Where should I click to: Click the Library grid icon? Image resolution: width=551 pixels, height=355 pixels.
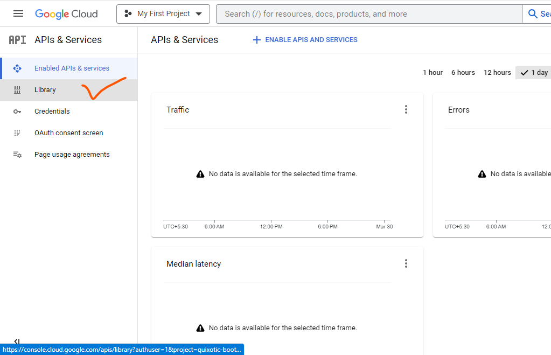click(17, 90)
